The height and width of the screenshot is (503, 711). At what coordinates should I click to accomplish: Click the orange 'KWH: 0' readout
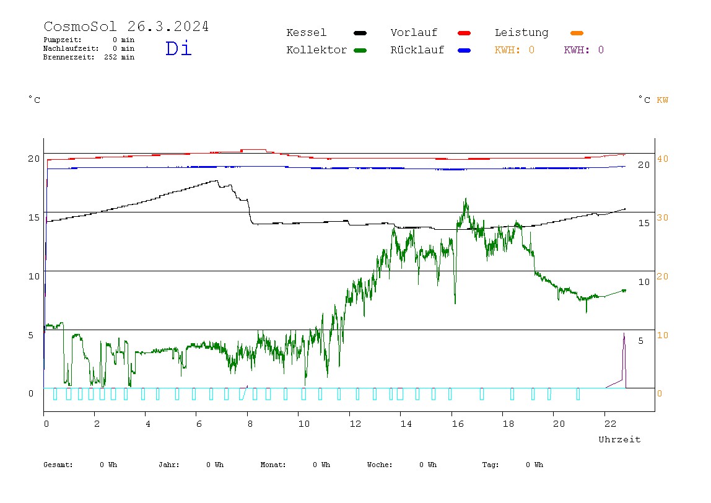[515, 50]
